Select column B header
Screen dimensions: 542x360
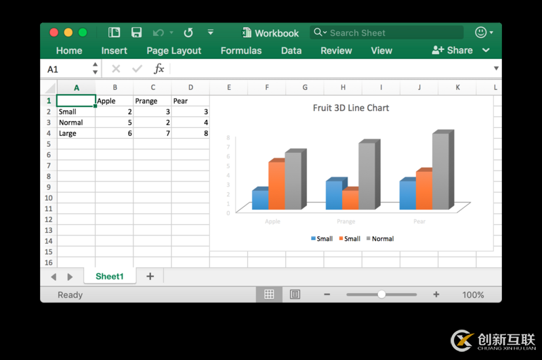click(x=114, y=88)
